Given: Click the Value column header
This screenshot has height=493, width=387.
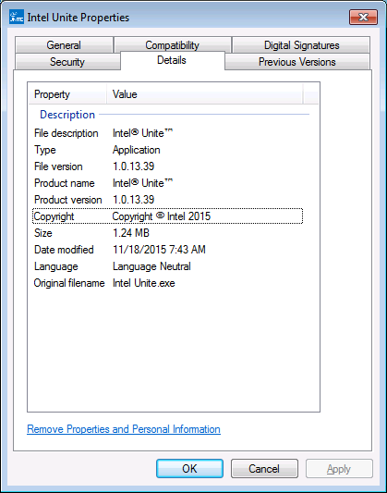Looking at the screenshot, I should pyautogui.click(x=205, y=94).
